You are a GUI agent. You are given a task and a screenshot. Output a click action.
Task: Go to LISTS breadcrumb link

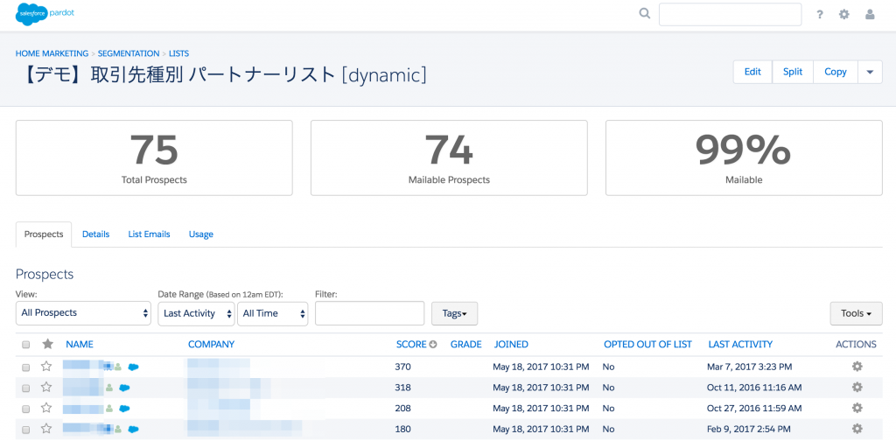178,53
